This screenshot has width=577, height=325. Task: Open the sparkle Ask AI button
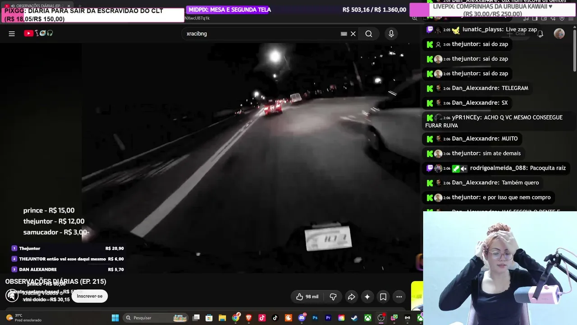pyautogui.click(x=367, y=297)
